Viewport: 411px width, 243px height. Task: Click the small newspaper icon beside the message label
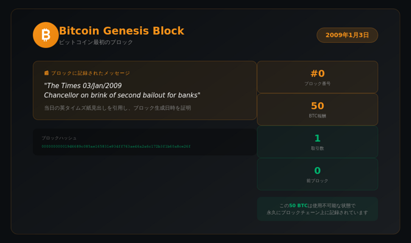pyautogui.click(x=47, y=73)
